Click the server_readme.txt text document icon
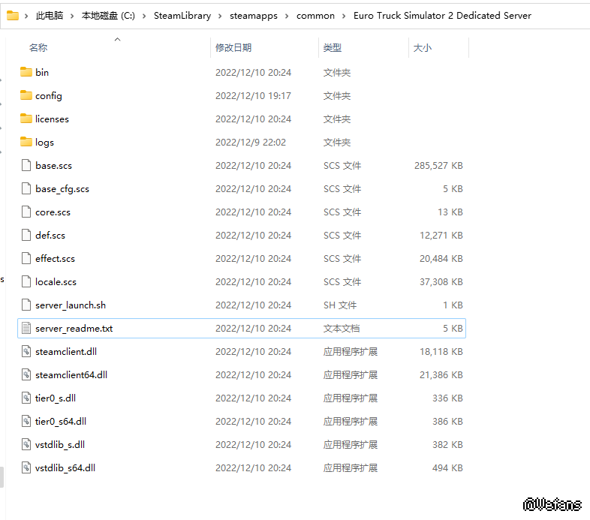Screen dimensions: 590x520 pyautogui.click(x=26, y=328)
